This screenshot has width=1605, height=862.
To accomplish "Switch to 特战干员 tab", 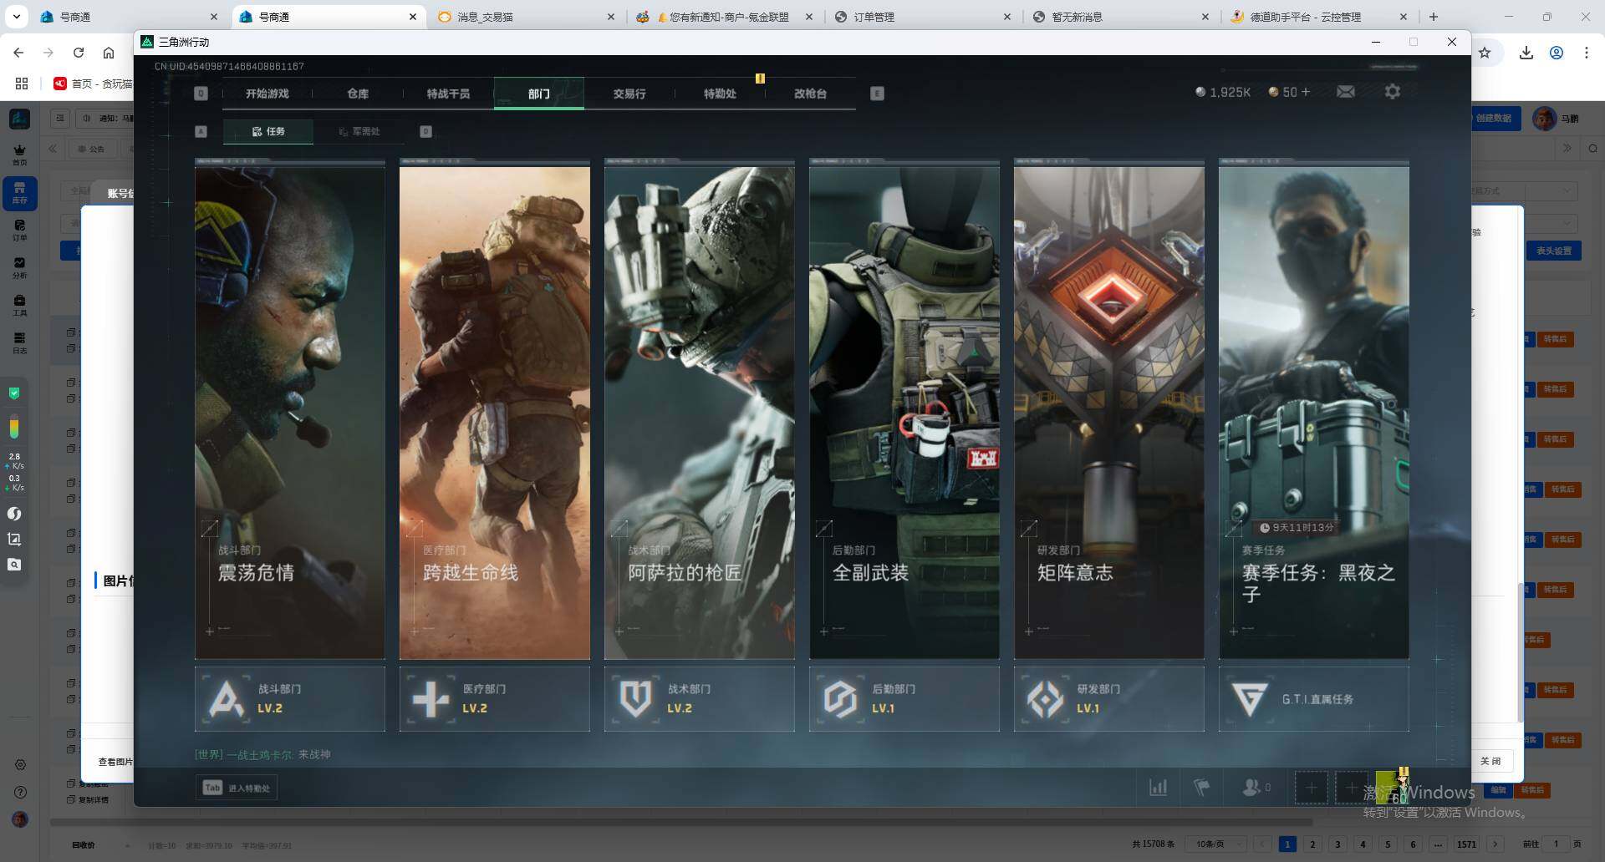I will click(x=448, y=94).
